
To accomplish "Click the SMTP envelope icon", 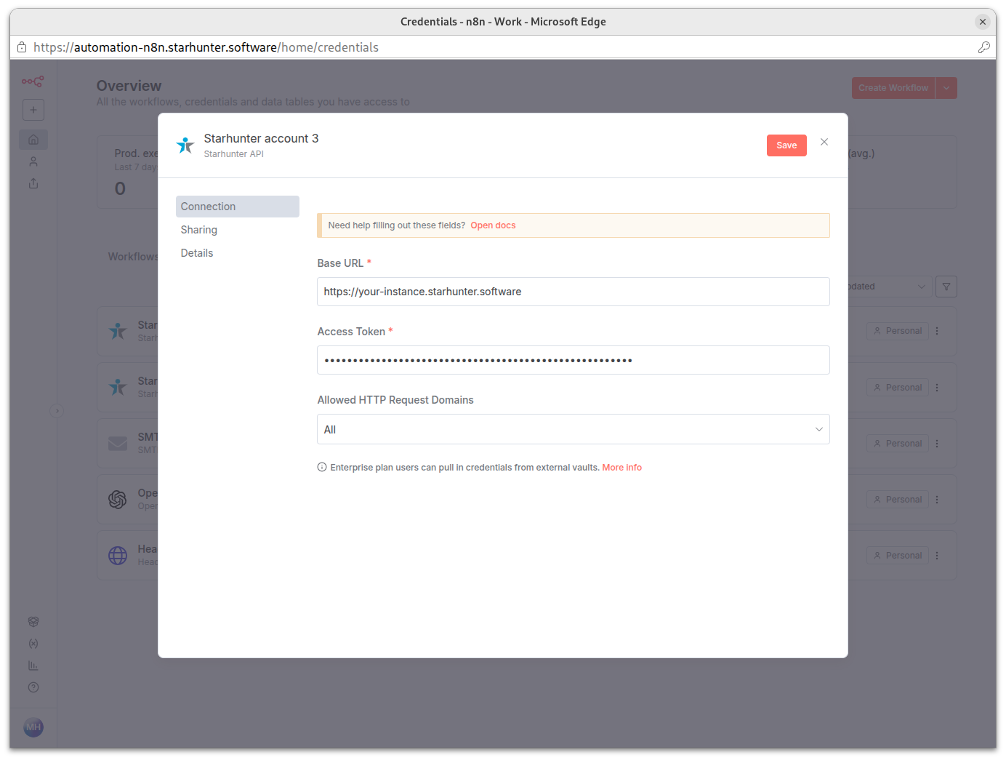I will [118, 443].
